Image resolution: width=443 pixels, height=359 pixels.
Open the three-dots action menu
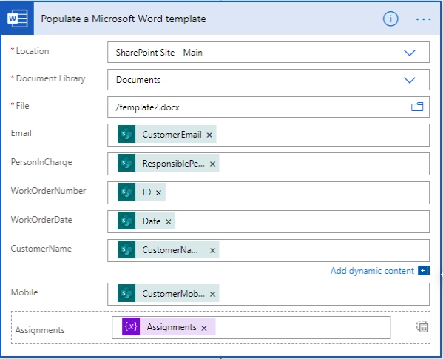[423, 19]
